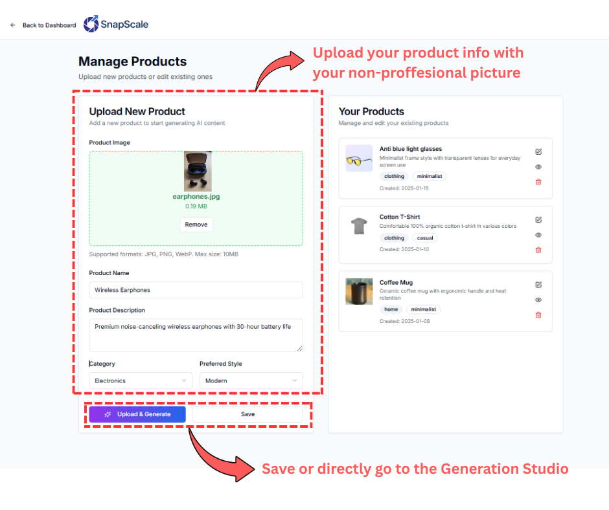The image size is (609, 510).
Task: Click the Save button
Action: pos(247,414)
